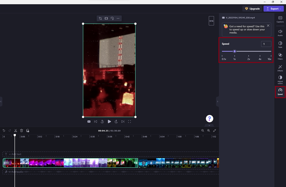Click the fit-to-frame icon above the preview
This screenshot has width=286, height=187.
[106, 19]
